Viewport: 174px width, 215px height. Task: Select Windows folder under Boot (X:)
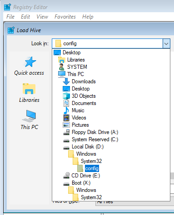pyautogui.click(x=111, y=190)
